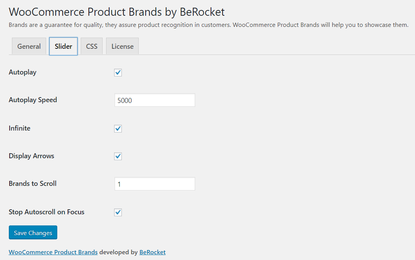This screenshot has width=415, height=260.
Task: Disable the Infinite checkbox
Action: (x=118, y=129)
